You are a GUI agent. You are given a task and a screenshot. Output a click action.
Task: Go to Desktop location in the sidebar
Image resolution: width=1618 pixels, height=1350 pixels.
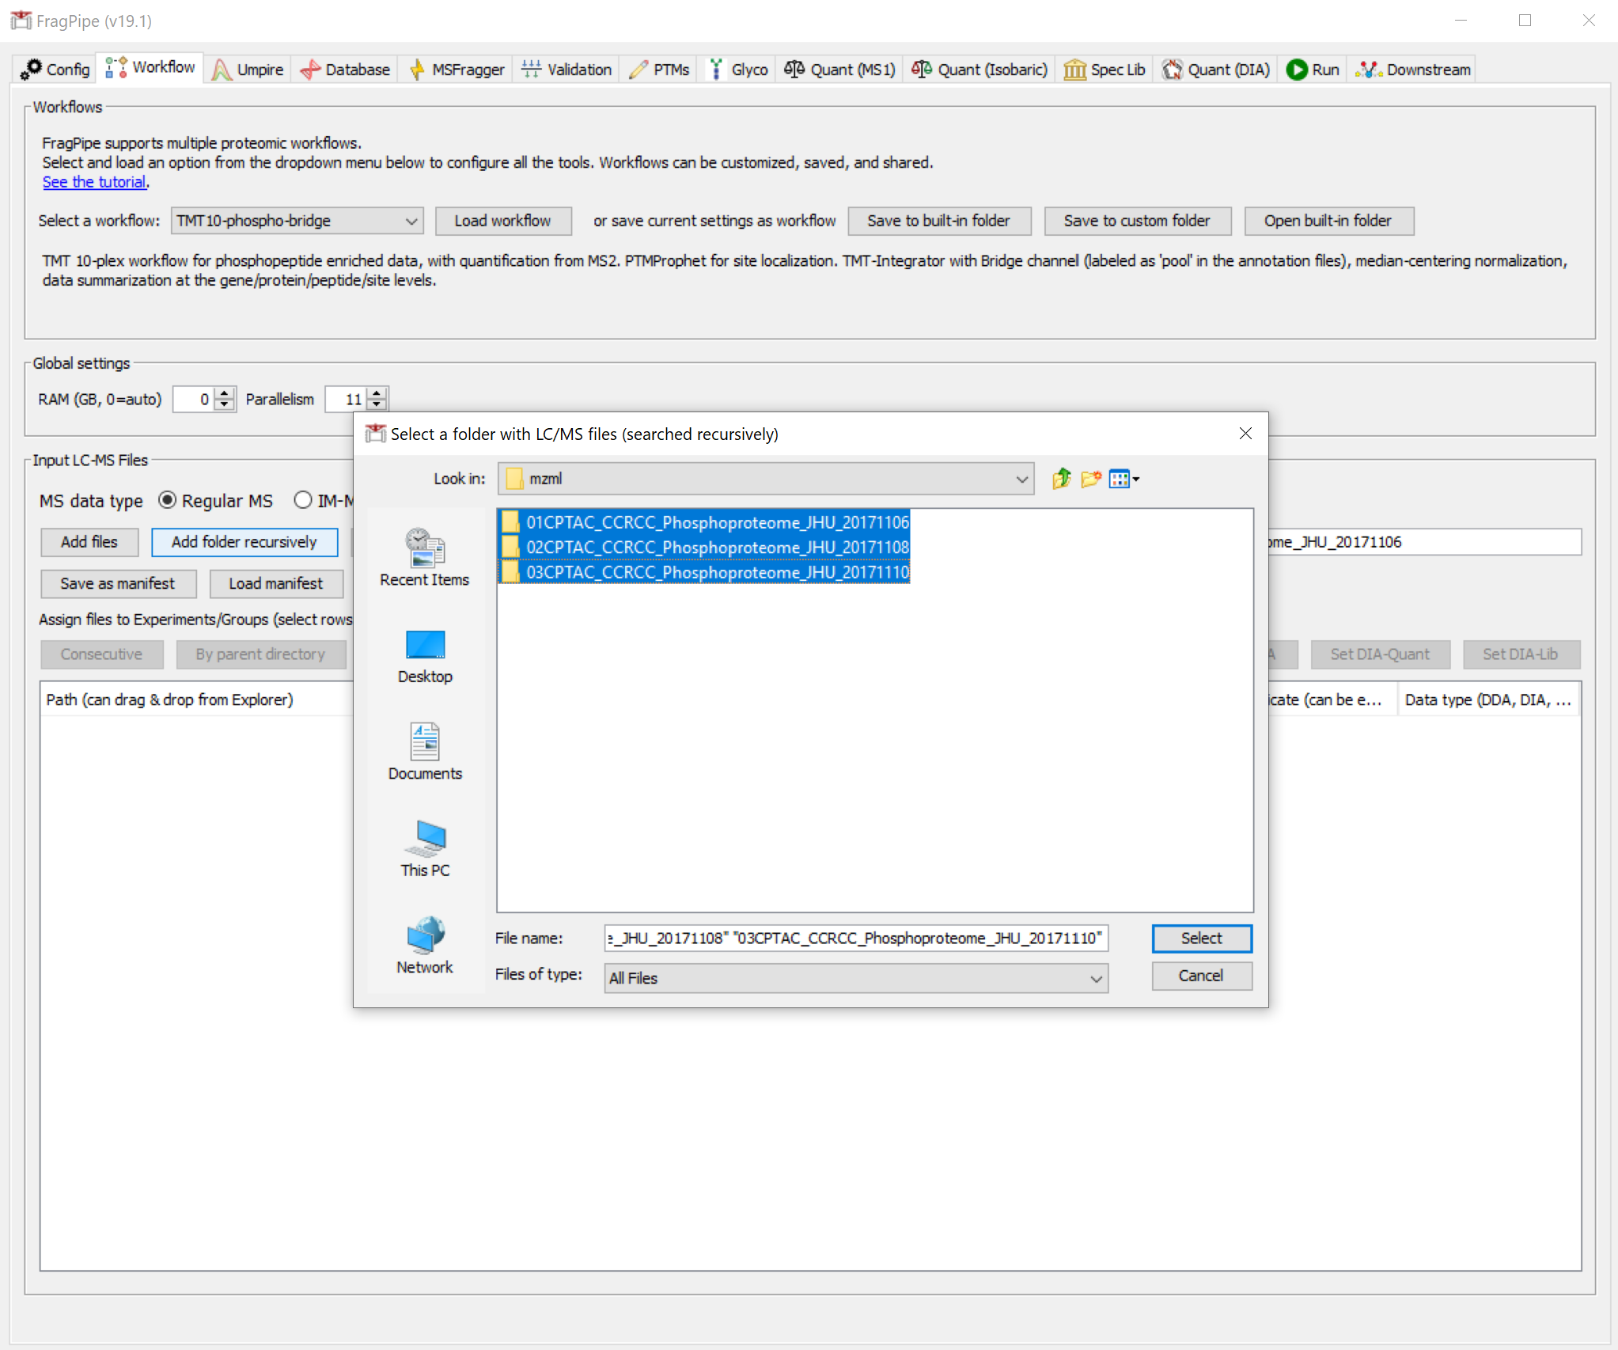click(x=425, y=656)
